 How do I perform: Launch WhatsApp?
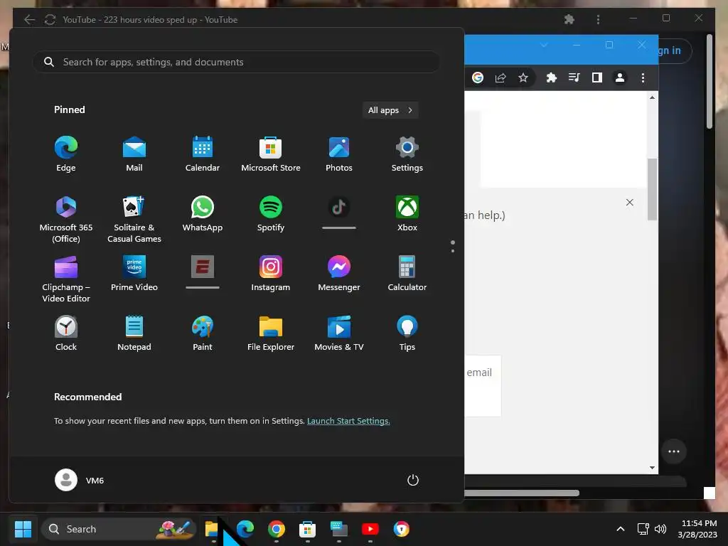click(203, 213)
